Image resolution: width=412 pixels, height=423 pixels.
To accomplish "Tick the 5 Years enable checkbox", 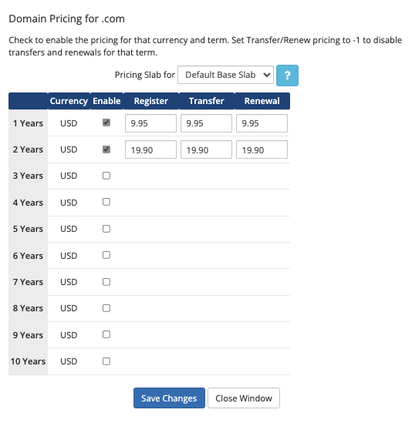I will click(106, 229).
